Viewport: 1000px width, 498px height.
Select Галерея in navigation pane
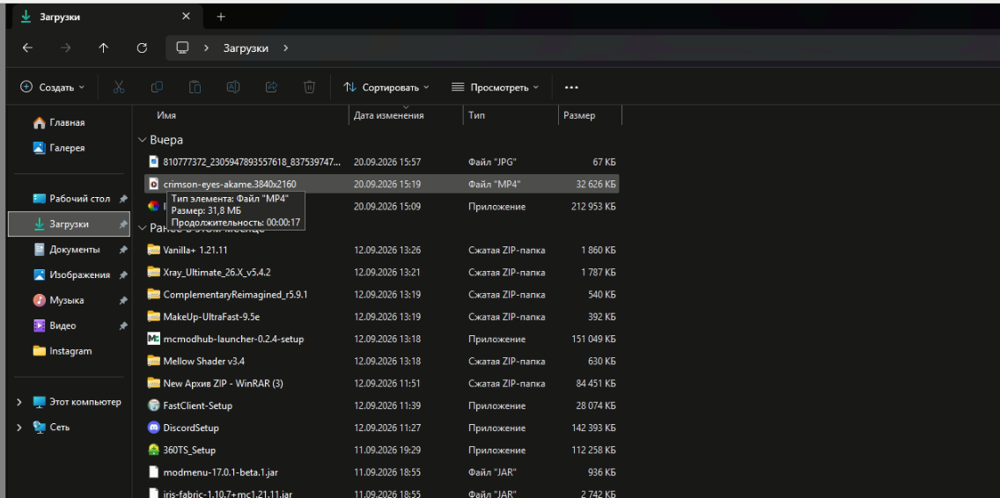[67, 148]
